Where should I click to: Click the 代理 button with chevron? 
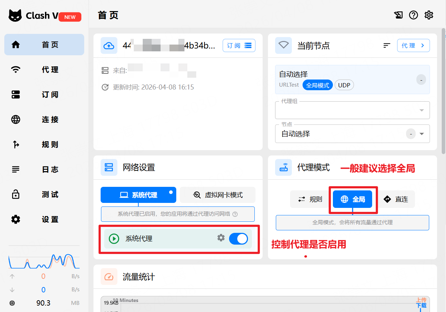413,46
